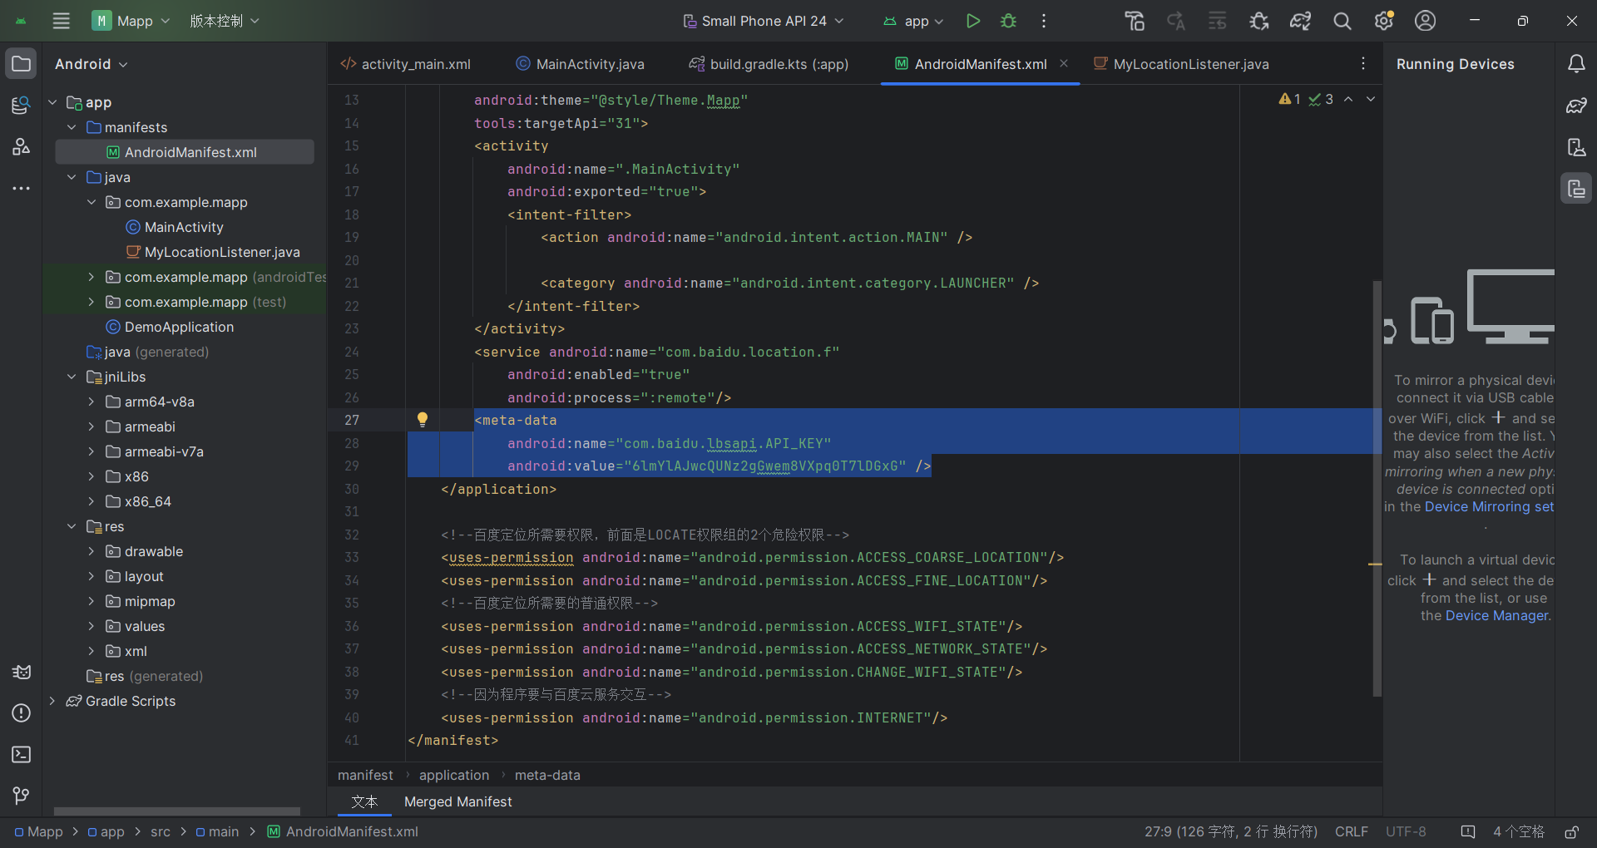The image size is (1597, 848).
Task: Open Search Everywhere magnifier icon
Action: click(x=1342, y=21)
